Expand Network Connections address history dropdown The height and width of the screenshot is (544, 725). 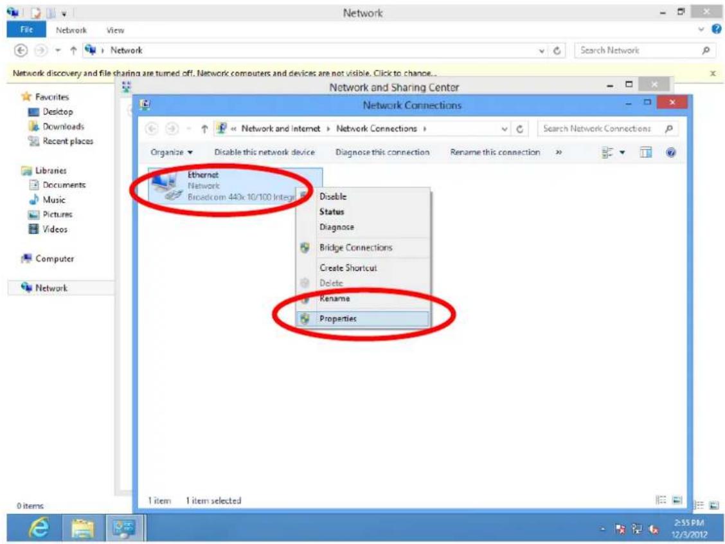tap(505, 129)
